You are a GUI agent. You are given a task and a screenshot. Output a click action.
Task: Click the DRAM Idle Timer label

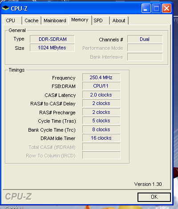coord(58,138)
